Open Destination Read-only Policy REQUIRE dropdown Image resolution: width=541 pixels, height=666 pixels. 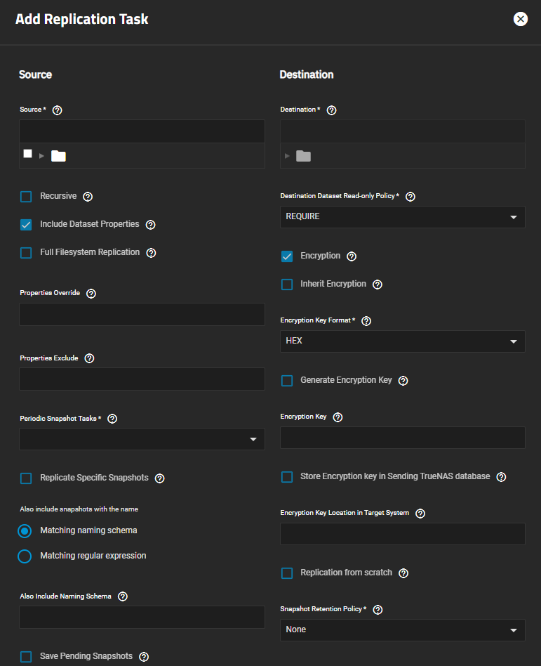tap(402, 217)
